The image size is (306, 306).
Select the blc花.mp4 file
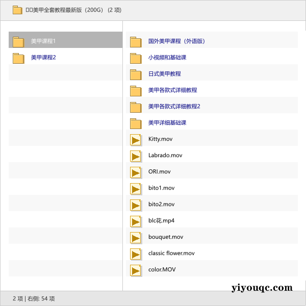pos(161,221)
